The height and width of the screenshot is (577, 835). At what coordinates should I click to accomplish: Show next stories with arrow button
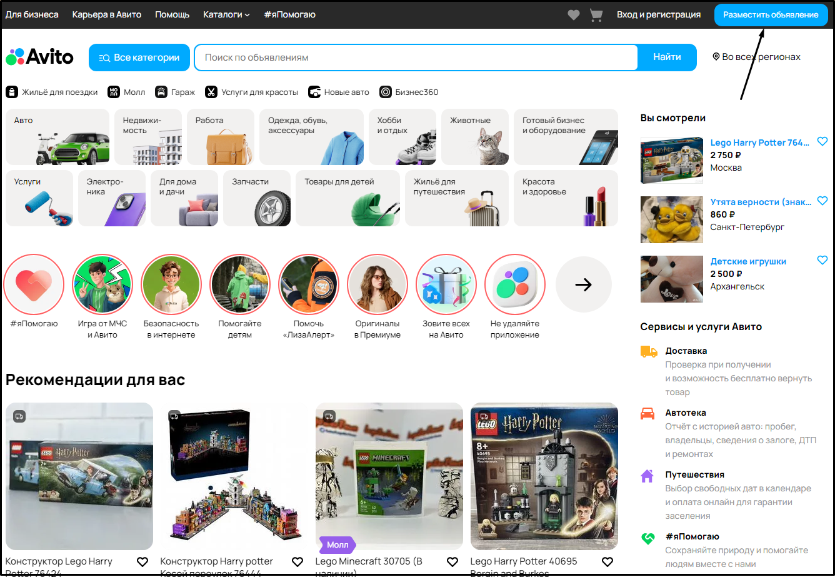583,284
